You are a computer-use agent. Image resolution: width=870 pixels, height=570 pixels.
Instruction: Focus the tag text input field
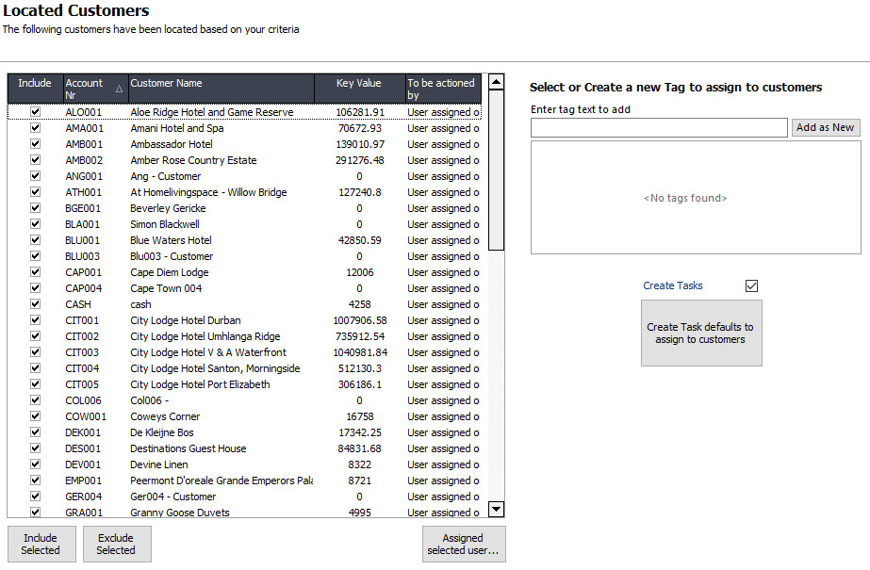[658, 127]
